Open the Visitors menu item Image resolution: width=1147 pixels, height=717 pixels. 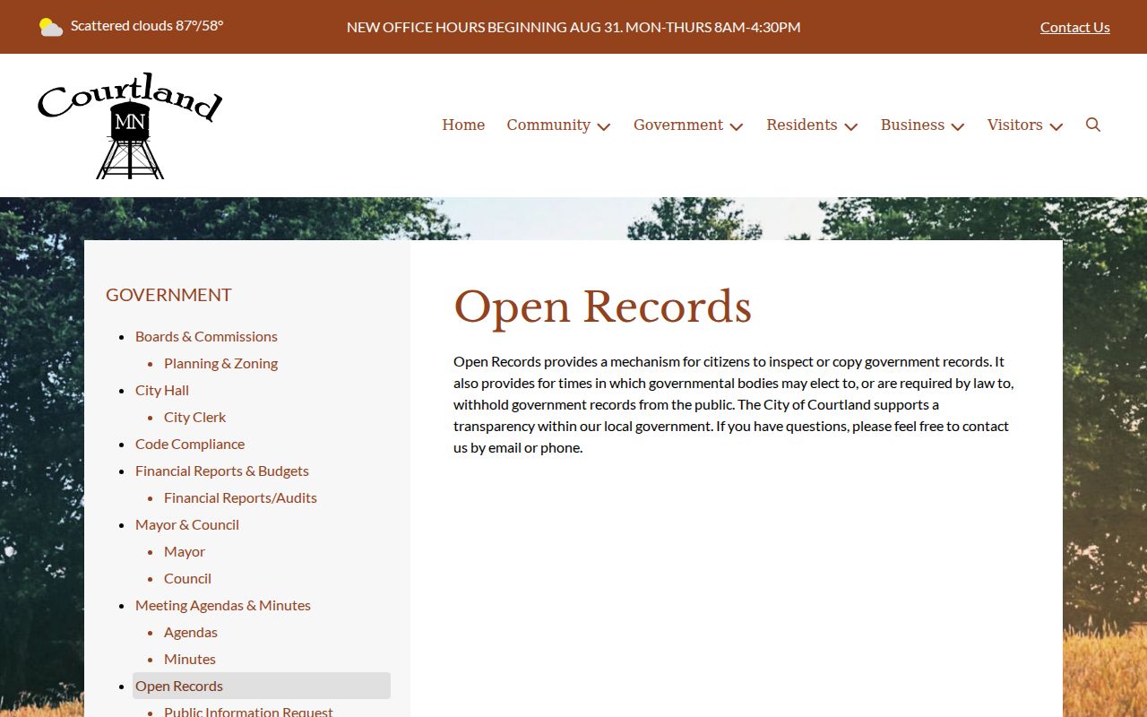click(x=1015, y=125)
